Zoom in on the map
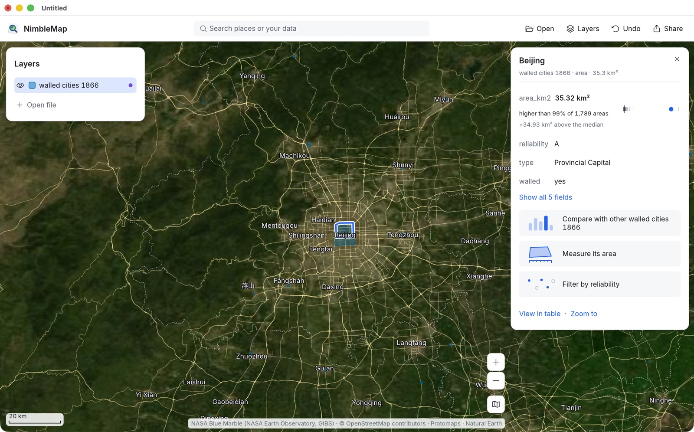Screen dimensions: 694x432 tap(496, 362)
